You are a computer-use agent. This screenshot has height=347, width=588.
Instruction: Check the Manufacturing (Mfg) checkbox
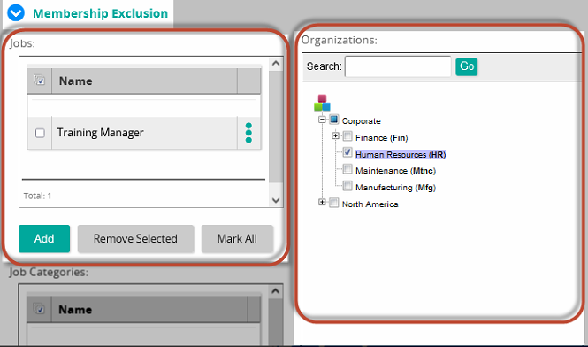click(x=347, y=186)
